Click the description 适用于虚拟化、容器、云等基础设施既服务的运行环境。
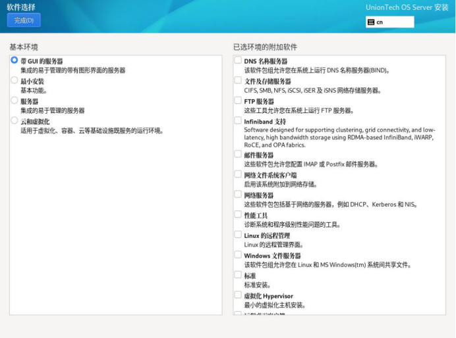Screen dimensions: 456x338 [92, 131]
